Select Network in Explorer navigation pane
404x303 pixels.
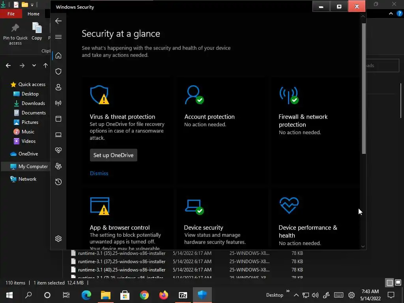click(23, 179)
